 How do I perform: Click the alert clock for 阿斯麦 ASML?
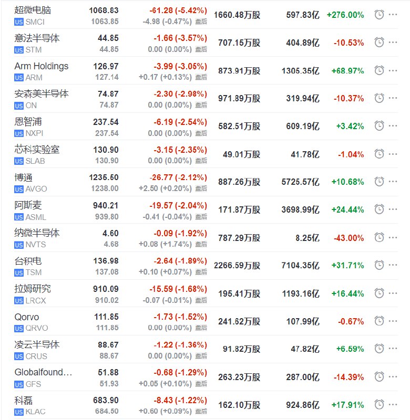(379, 209)
